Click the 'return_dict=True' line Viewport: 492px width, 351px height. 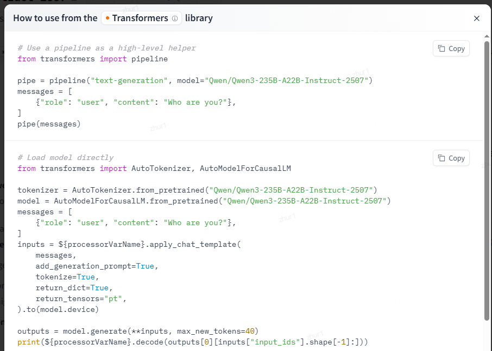(x=74, y=288)
